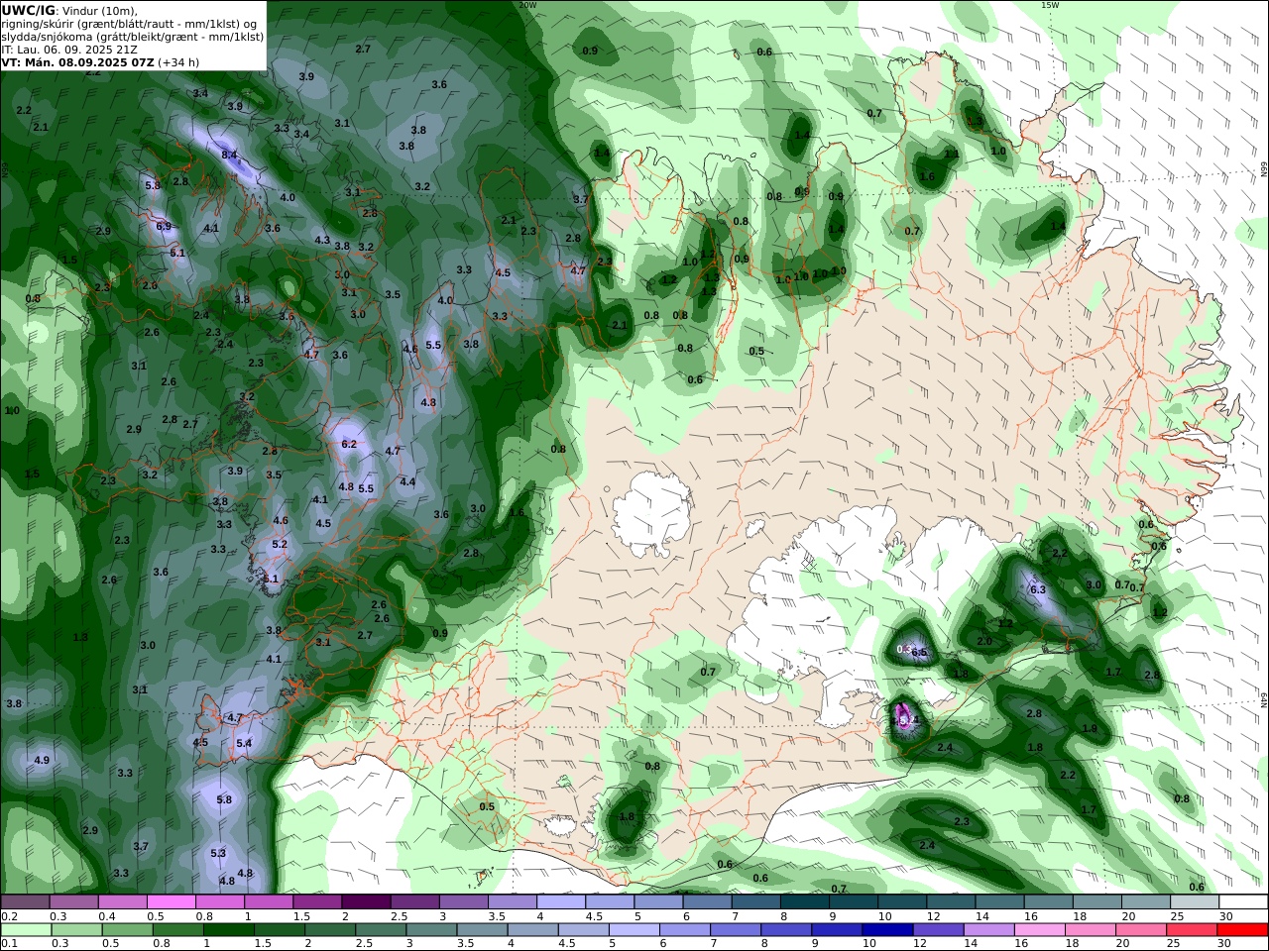Screen dimensions: 1269x951
Task: Click the lightest green rain swatch starting at 0.1
Action: pos(26,930)
